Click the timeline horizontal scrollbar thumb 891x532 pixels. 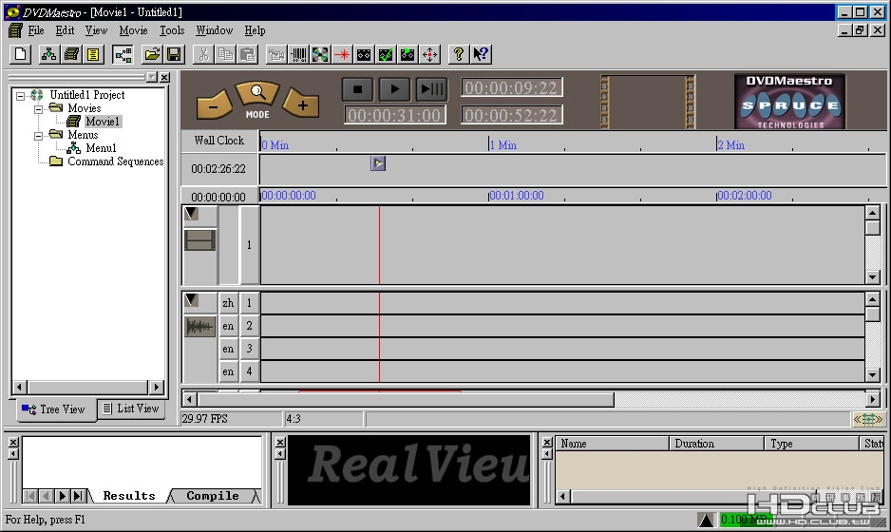(x=406, y=400)
